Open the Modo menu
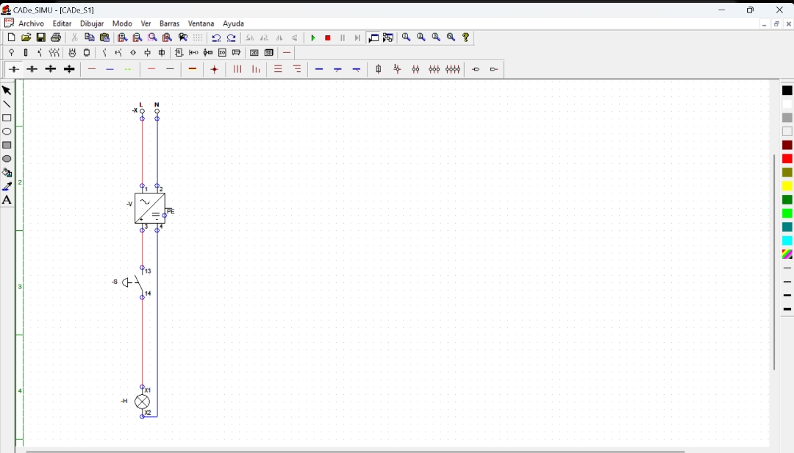The image size is (794, 453). 122,24
